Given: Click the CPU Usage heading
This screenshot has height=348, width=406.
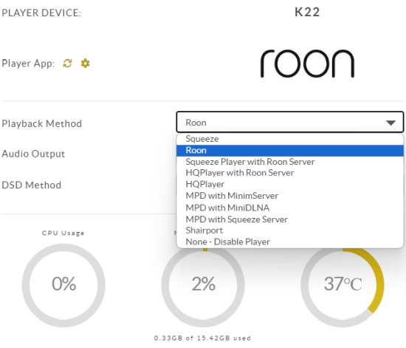Looking at the screenshot, I should 63,233.
